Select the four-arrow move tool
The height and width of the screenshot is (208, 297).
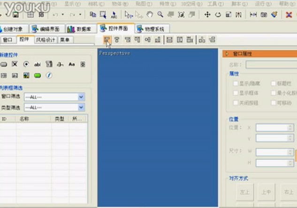[x=207, y=15]
